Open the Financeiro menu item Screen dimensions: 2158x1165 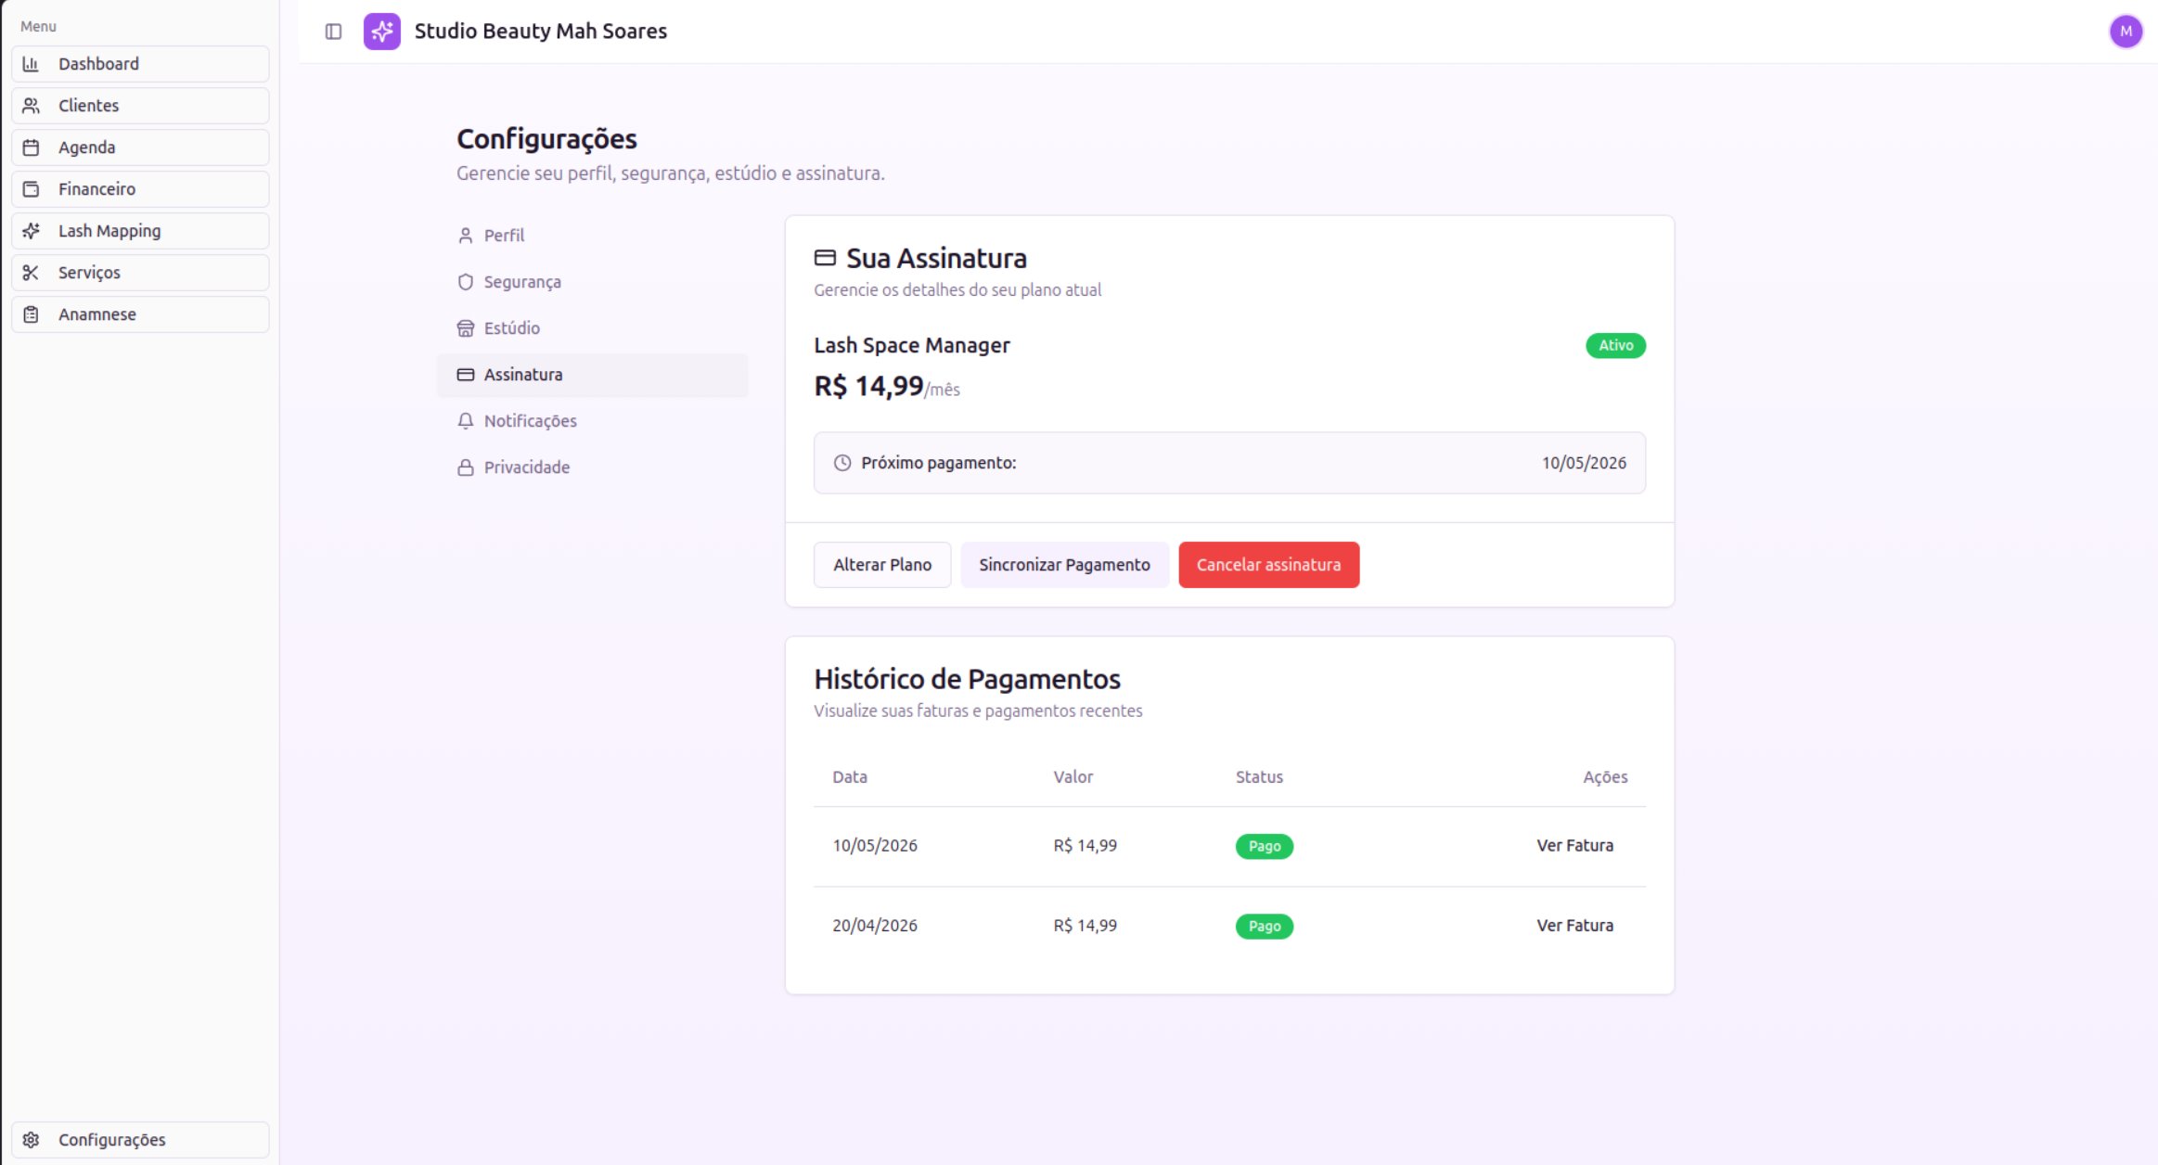(x=140, y=189)
